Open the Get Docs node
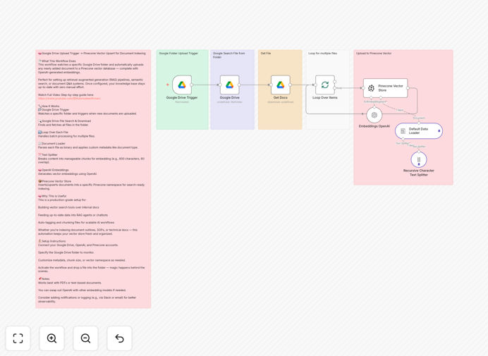The image size is (488, 356). click(281, 85)
